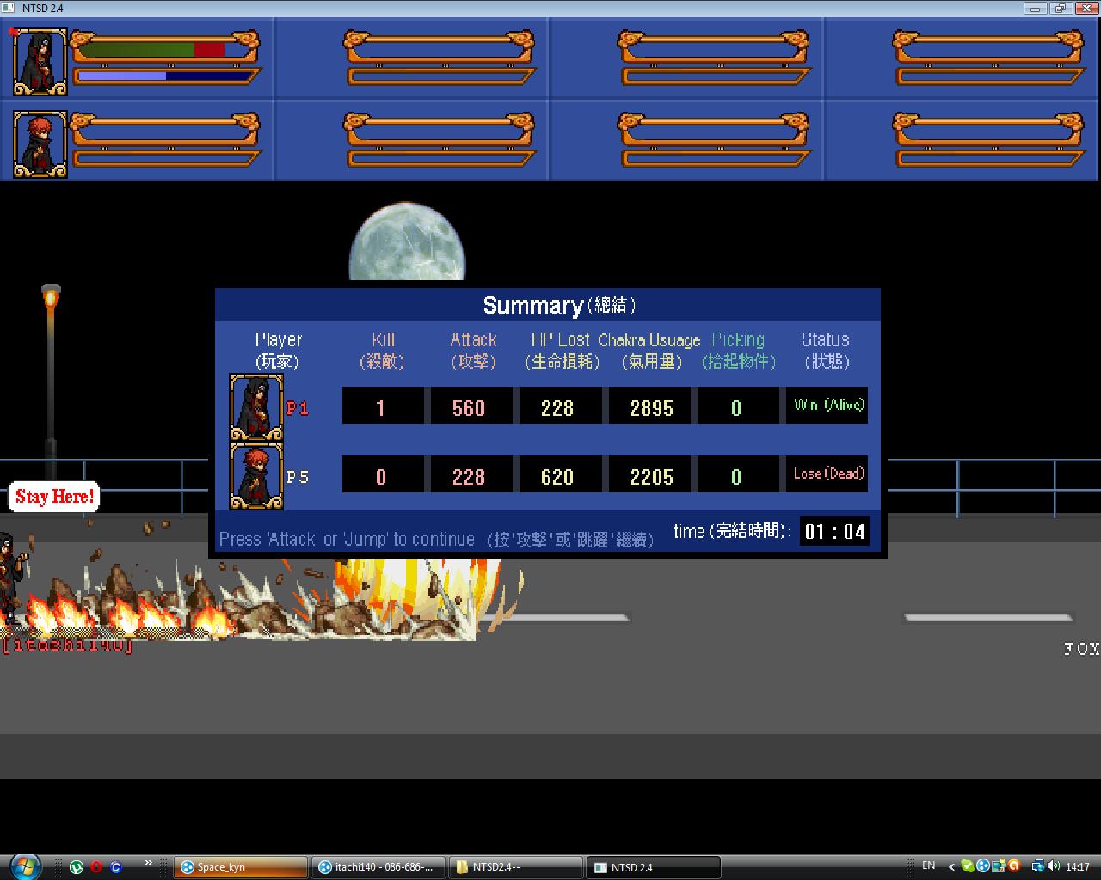Open the NTSD2.4-- folder taskbar button
The height and width of the screenshot is (880, 1101).
pos(516,867)
